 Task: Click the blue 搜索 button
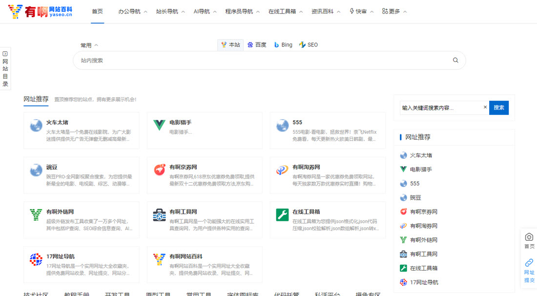point(498,107)
